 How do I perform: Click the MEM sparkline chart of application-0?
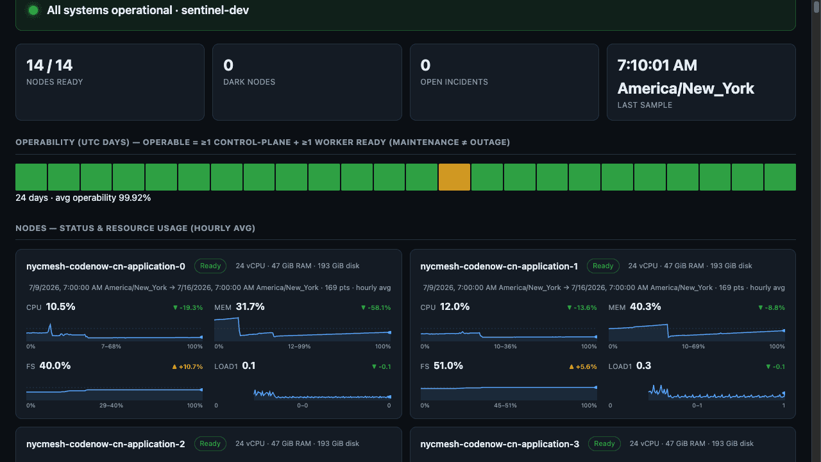click(x=303, y=329)
